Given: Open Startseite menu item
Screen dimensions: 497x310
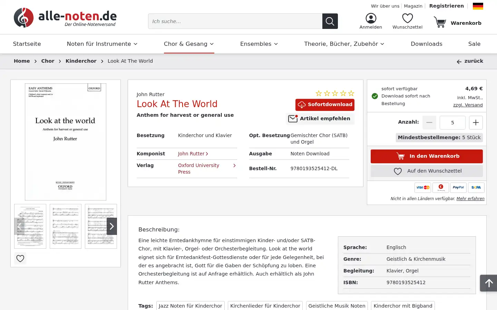Looking at the screenshot, I should (x=27, y=44).
